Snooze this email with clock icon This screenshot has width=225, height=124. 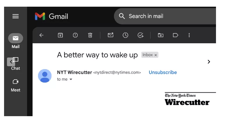(x=125, y=35)
